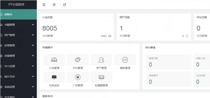
Task: Click 模板管理 shortcut label
Action: point(125,68)
